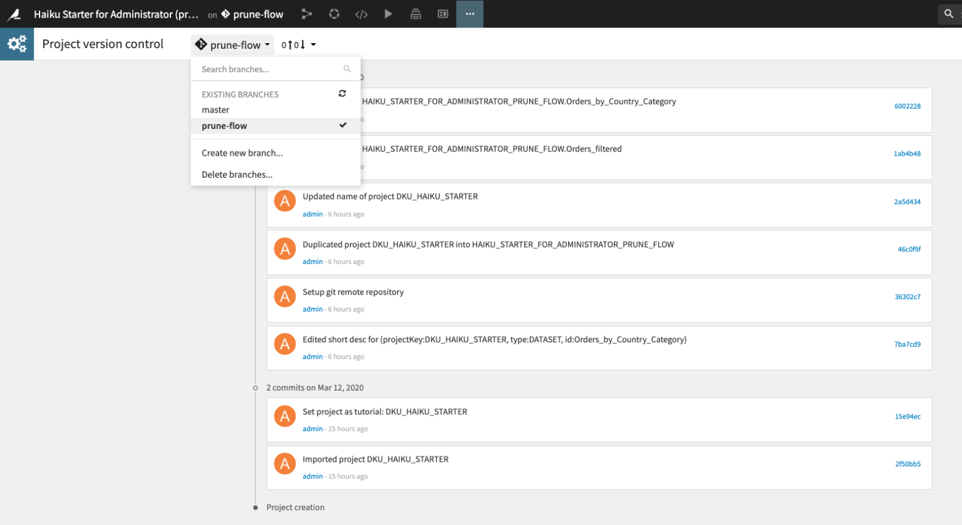Open the search magnifier at the top right
Image resolution: width=962 pixels, height=525 pixels.
[948, 13]
